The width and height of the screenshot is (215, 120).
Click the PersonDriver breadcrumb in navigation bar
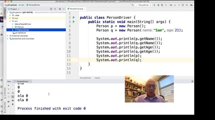click(33, 5)
